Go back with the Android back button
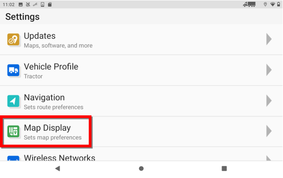283x178 pixels. pyautogui.click(x=58, y=169)
